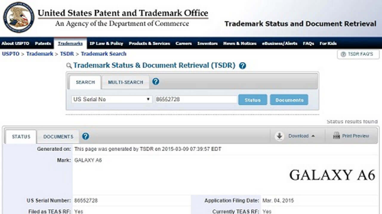Open the IP Law & Policy menu
Viewport: 382px width, 214px height.
coord(106,43)
